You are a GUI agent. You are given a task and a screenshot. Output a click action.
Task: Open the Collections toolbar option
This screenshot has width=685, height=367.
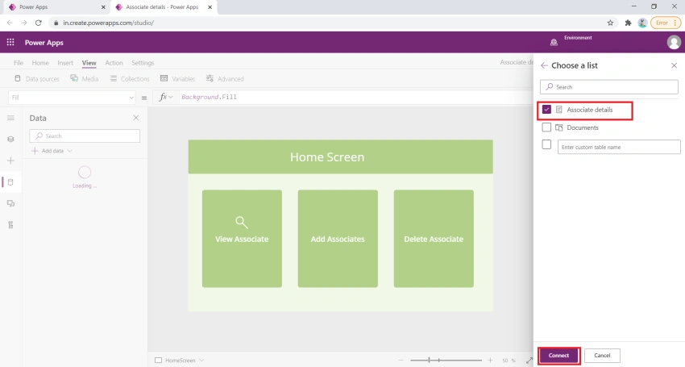pyautogui.click(x=130, y=79)
